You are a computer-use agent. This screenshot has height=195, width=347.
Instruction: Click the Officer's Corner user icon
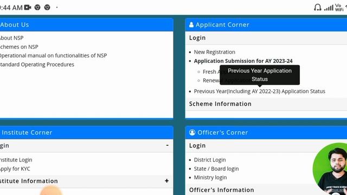(x=192, y=132)
